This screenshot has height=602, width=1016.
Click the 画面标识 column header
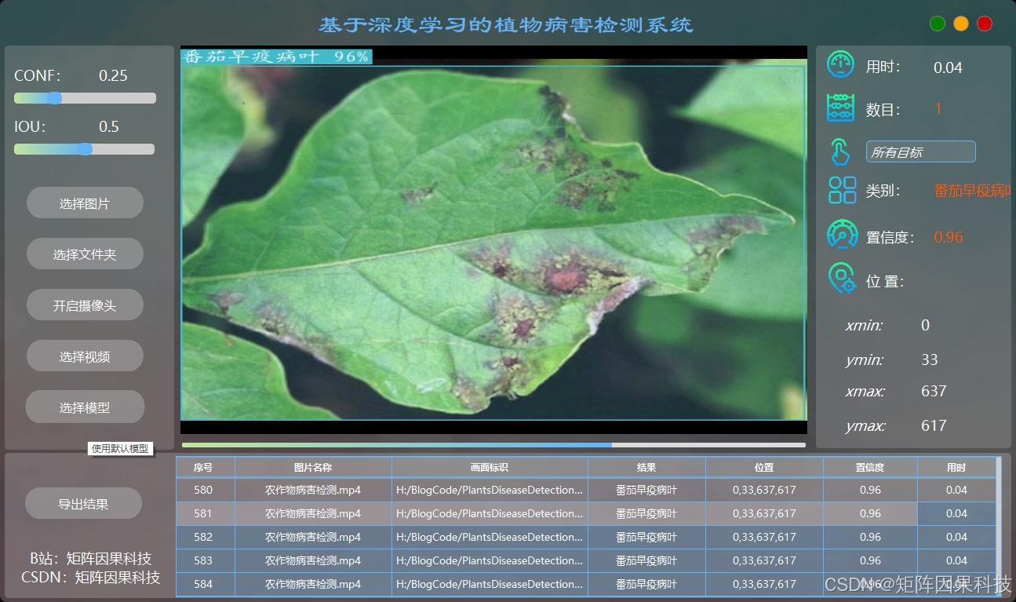point(490,467)
